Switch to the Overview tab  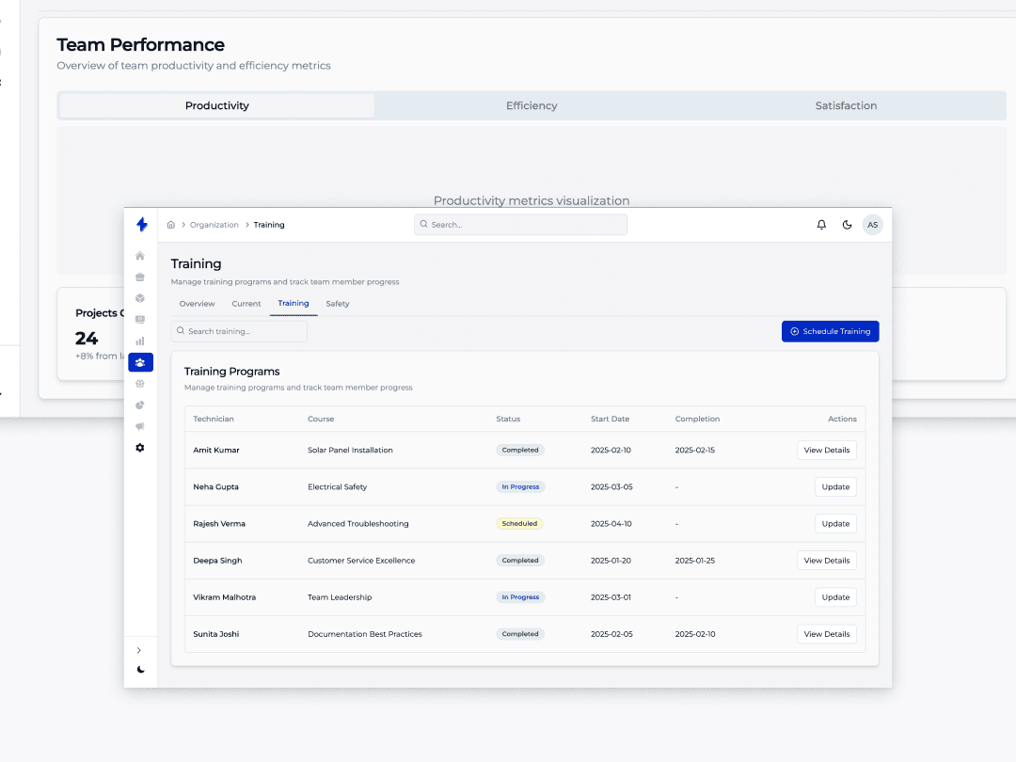click(197, 304)
